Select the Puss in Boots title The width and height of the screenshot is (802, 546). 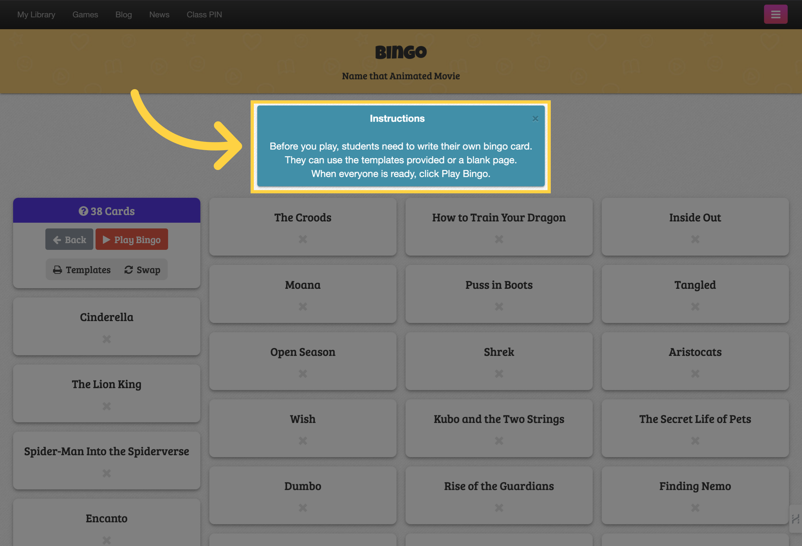[499, 285]
